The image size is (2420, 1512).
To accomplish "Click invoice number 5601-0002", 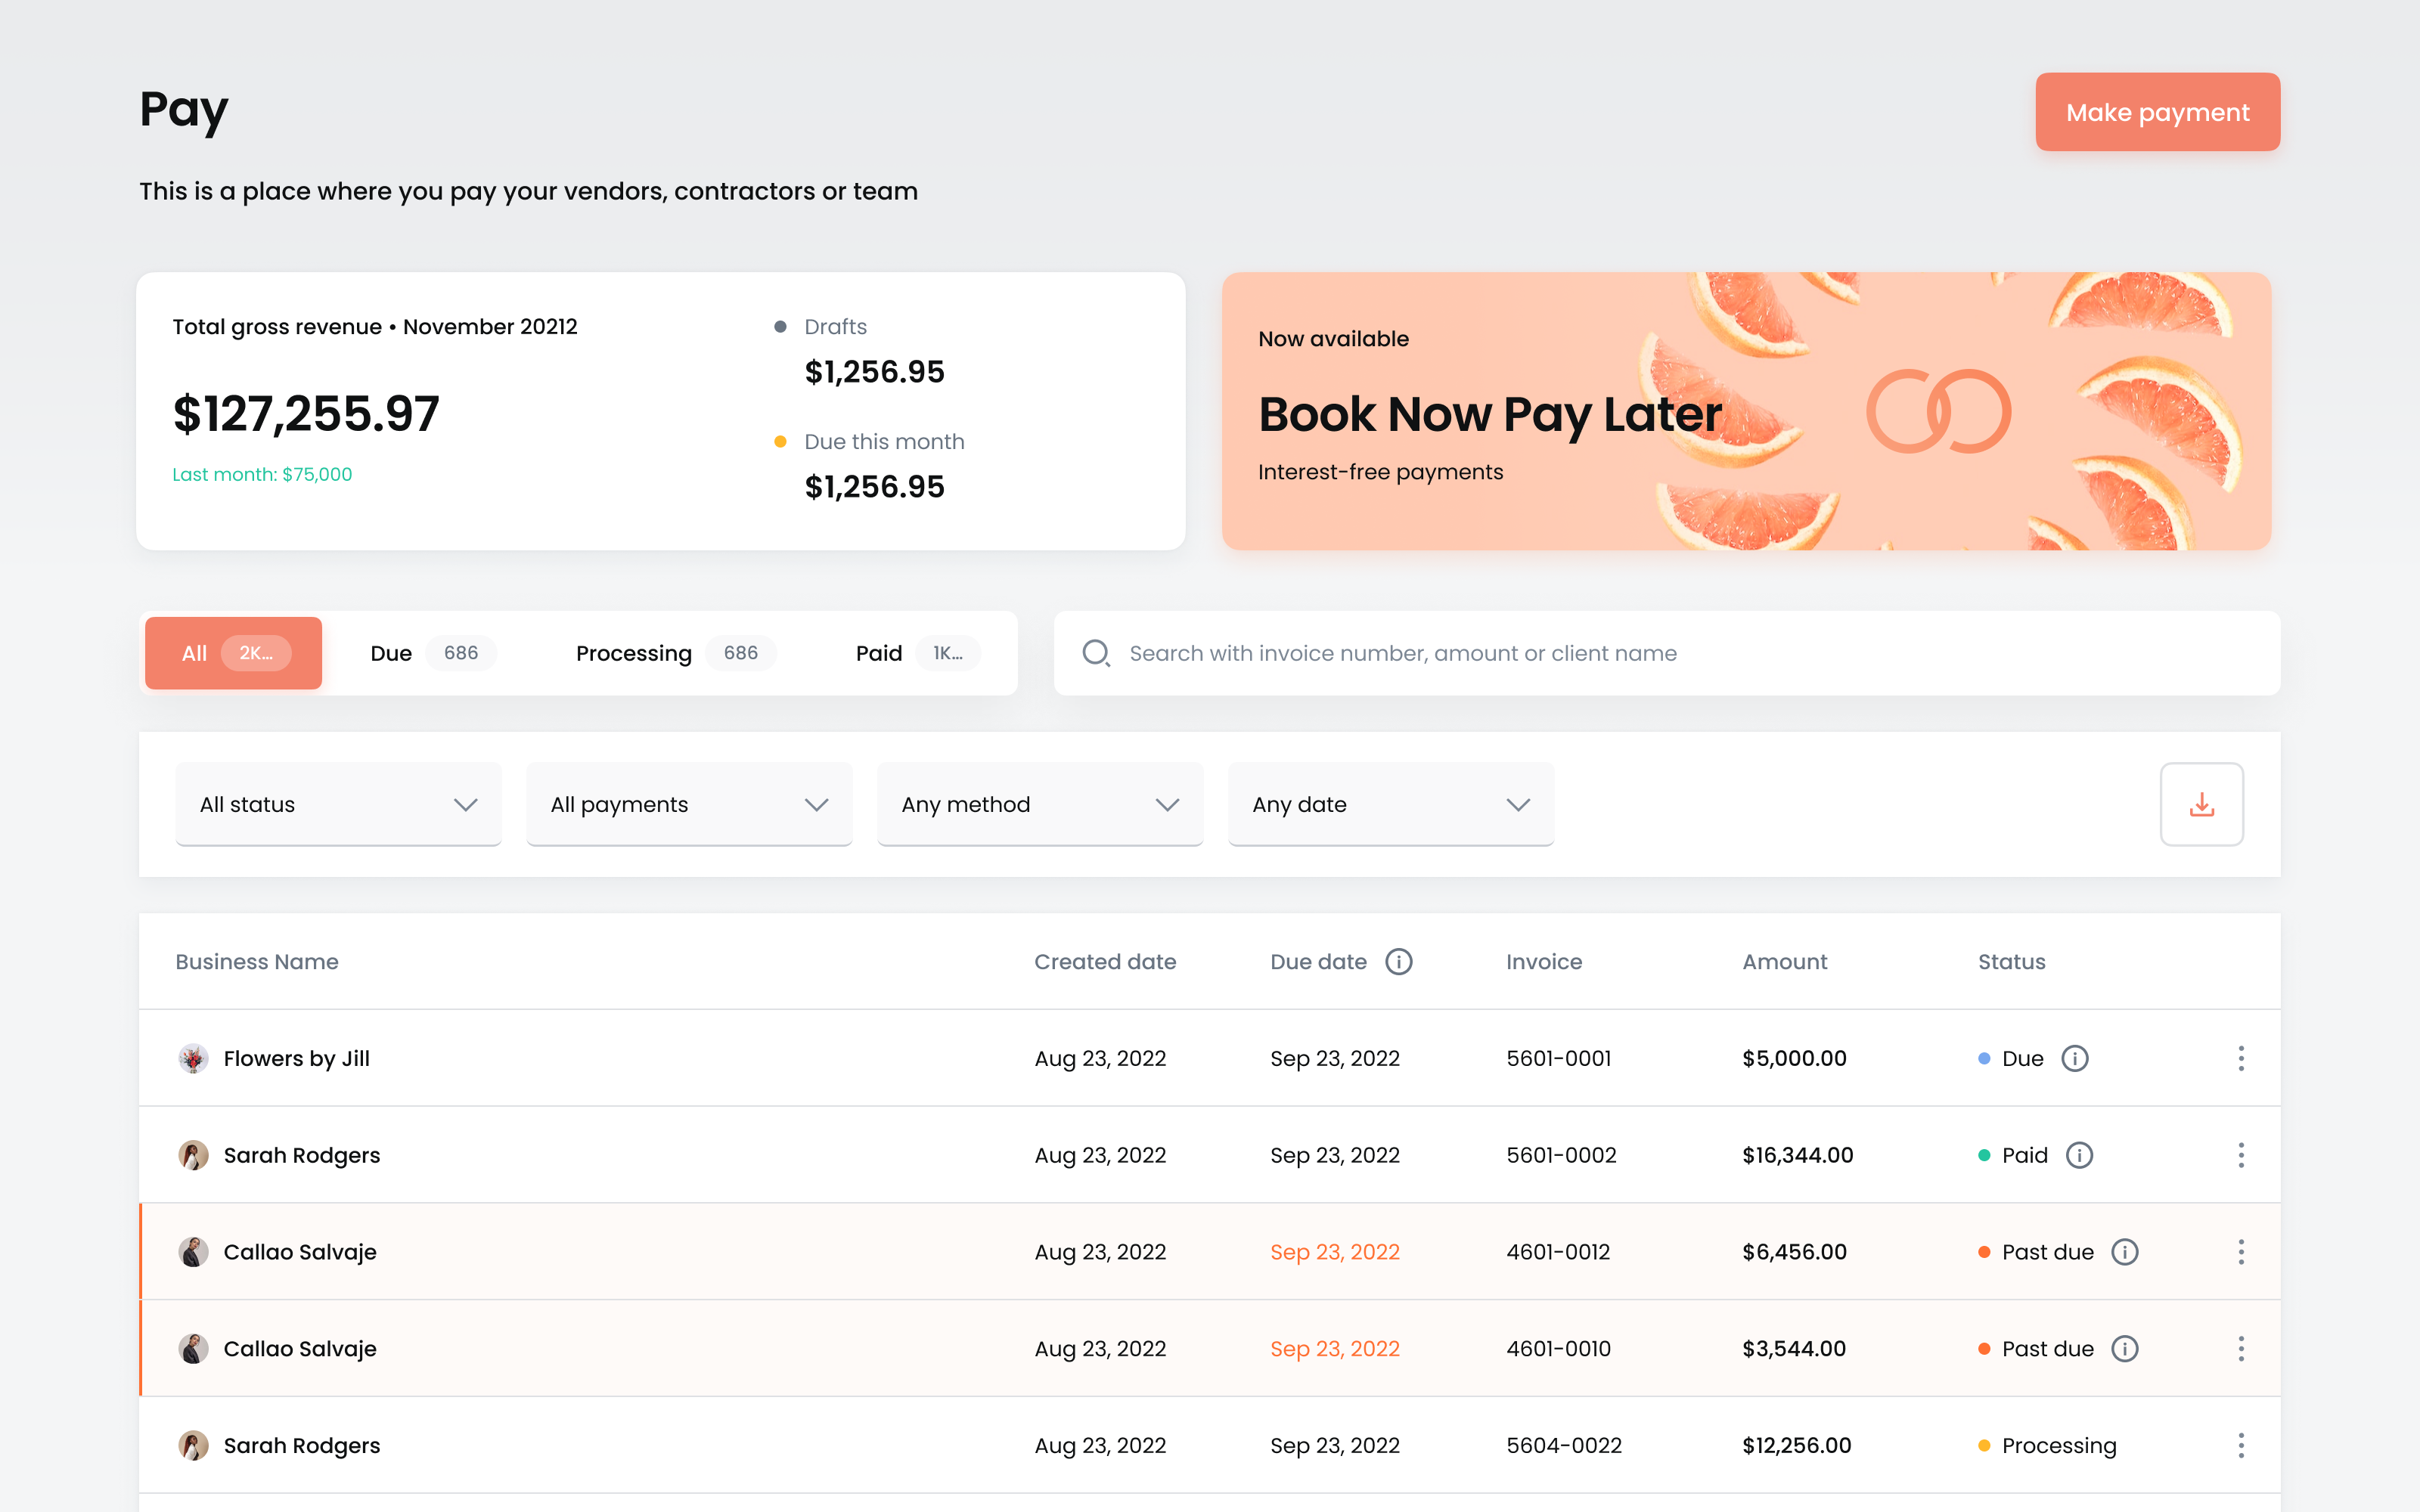I will point(1561,1155).
